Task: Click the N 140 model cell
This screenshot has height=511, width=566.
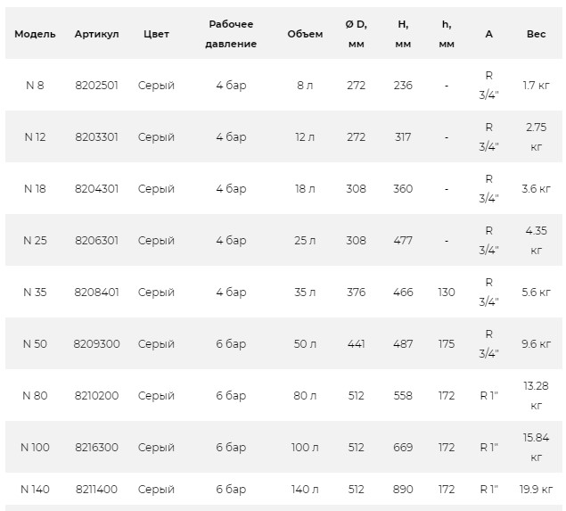Action: [x=35, y=490]
